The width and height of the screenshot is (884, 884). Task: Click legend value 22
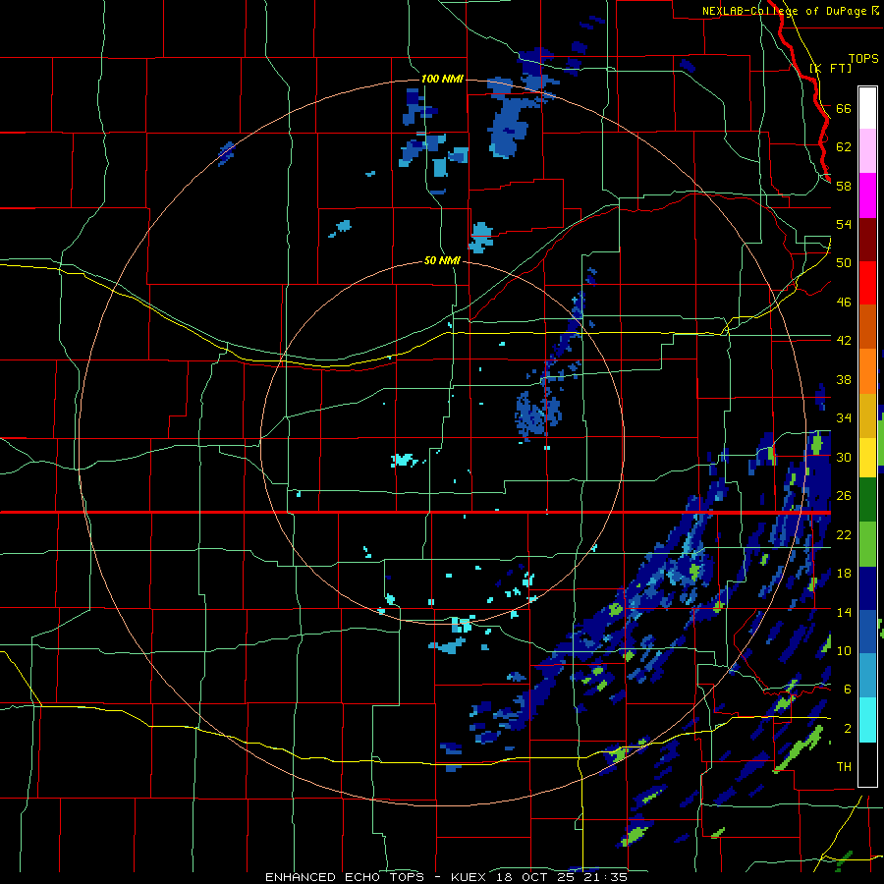(x=844, y=534)
